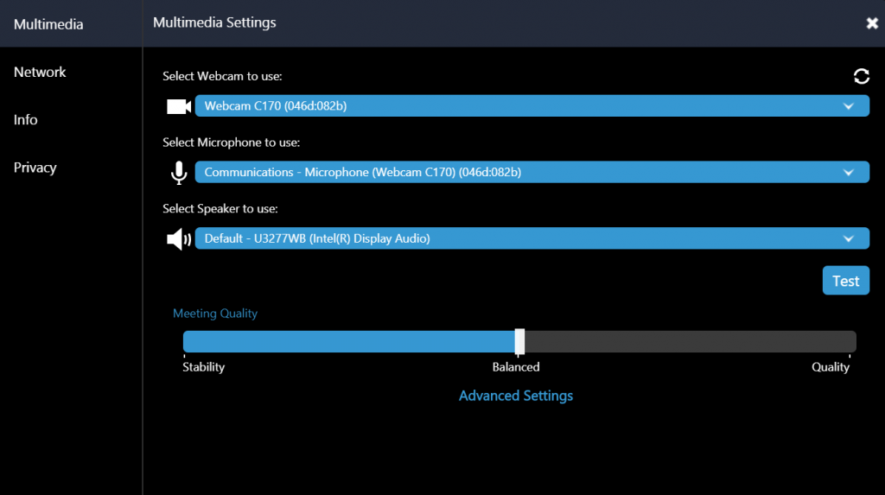Expand the microphone dropdown arrow

point(849,172)
